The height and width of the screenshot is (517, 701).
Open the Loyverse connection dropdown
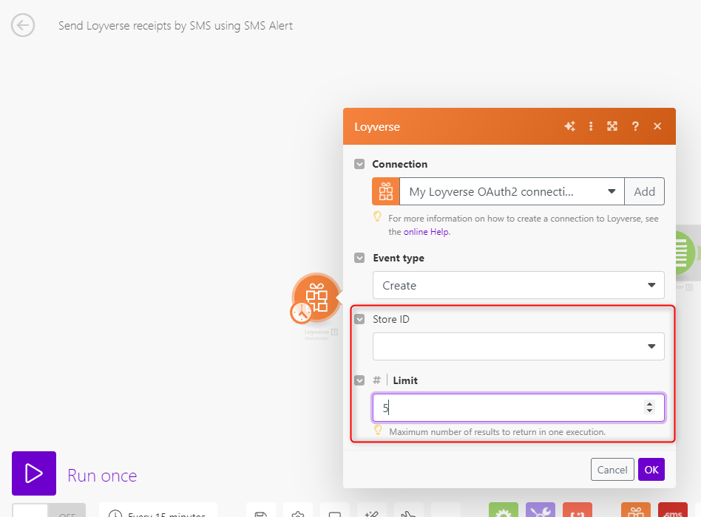[511, 191]
